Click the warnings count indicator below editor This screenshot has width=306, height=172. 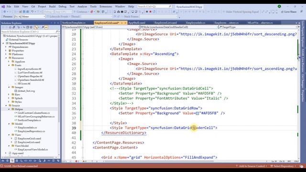point(85,161)
